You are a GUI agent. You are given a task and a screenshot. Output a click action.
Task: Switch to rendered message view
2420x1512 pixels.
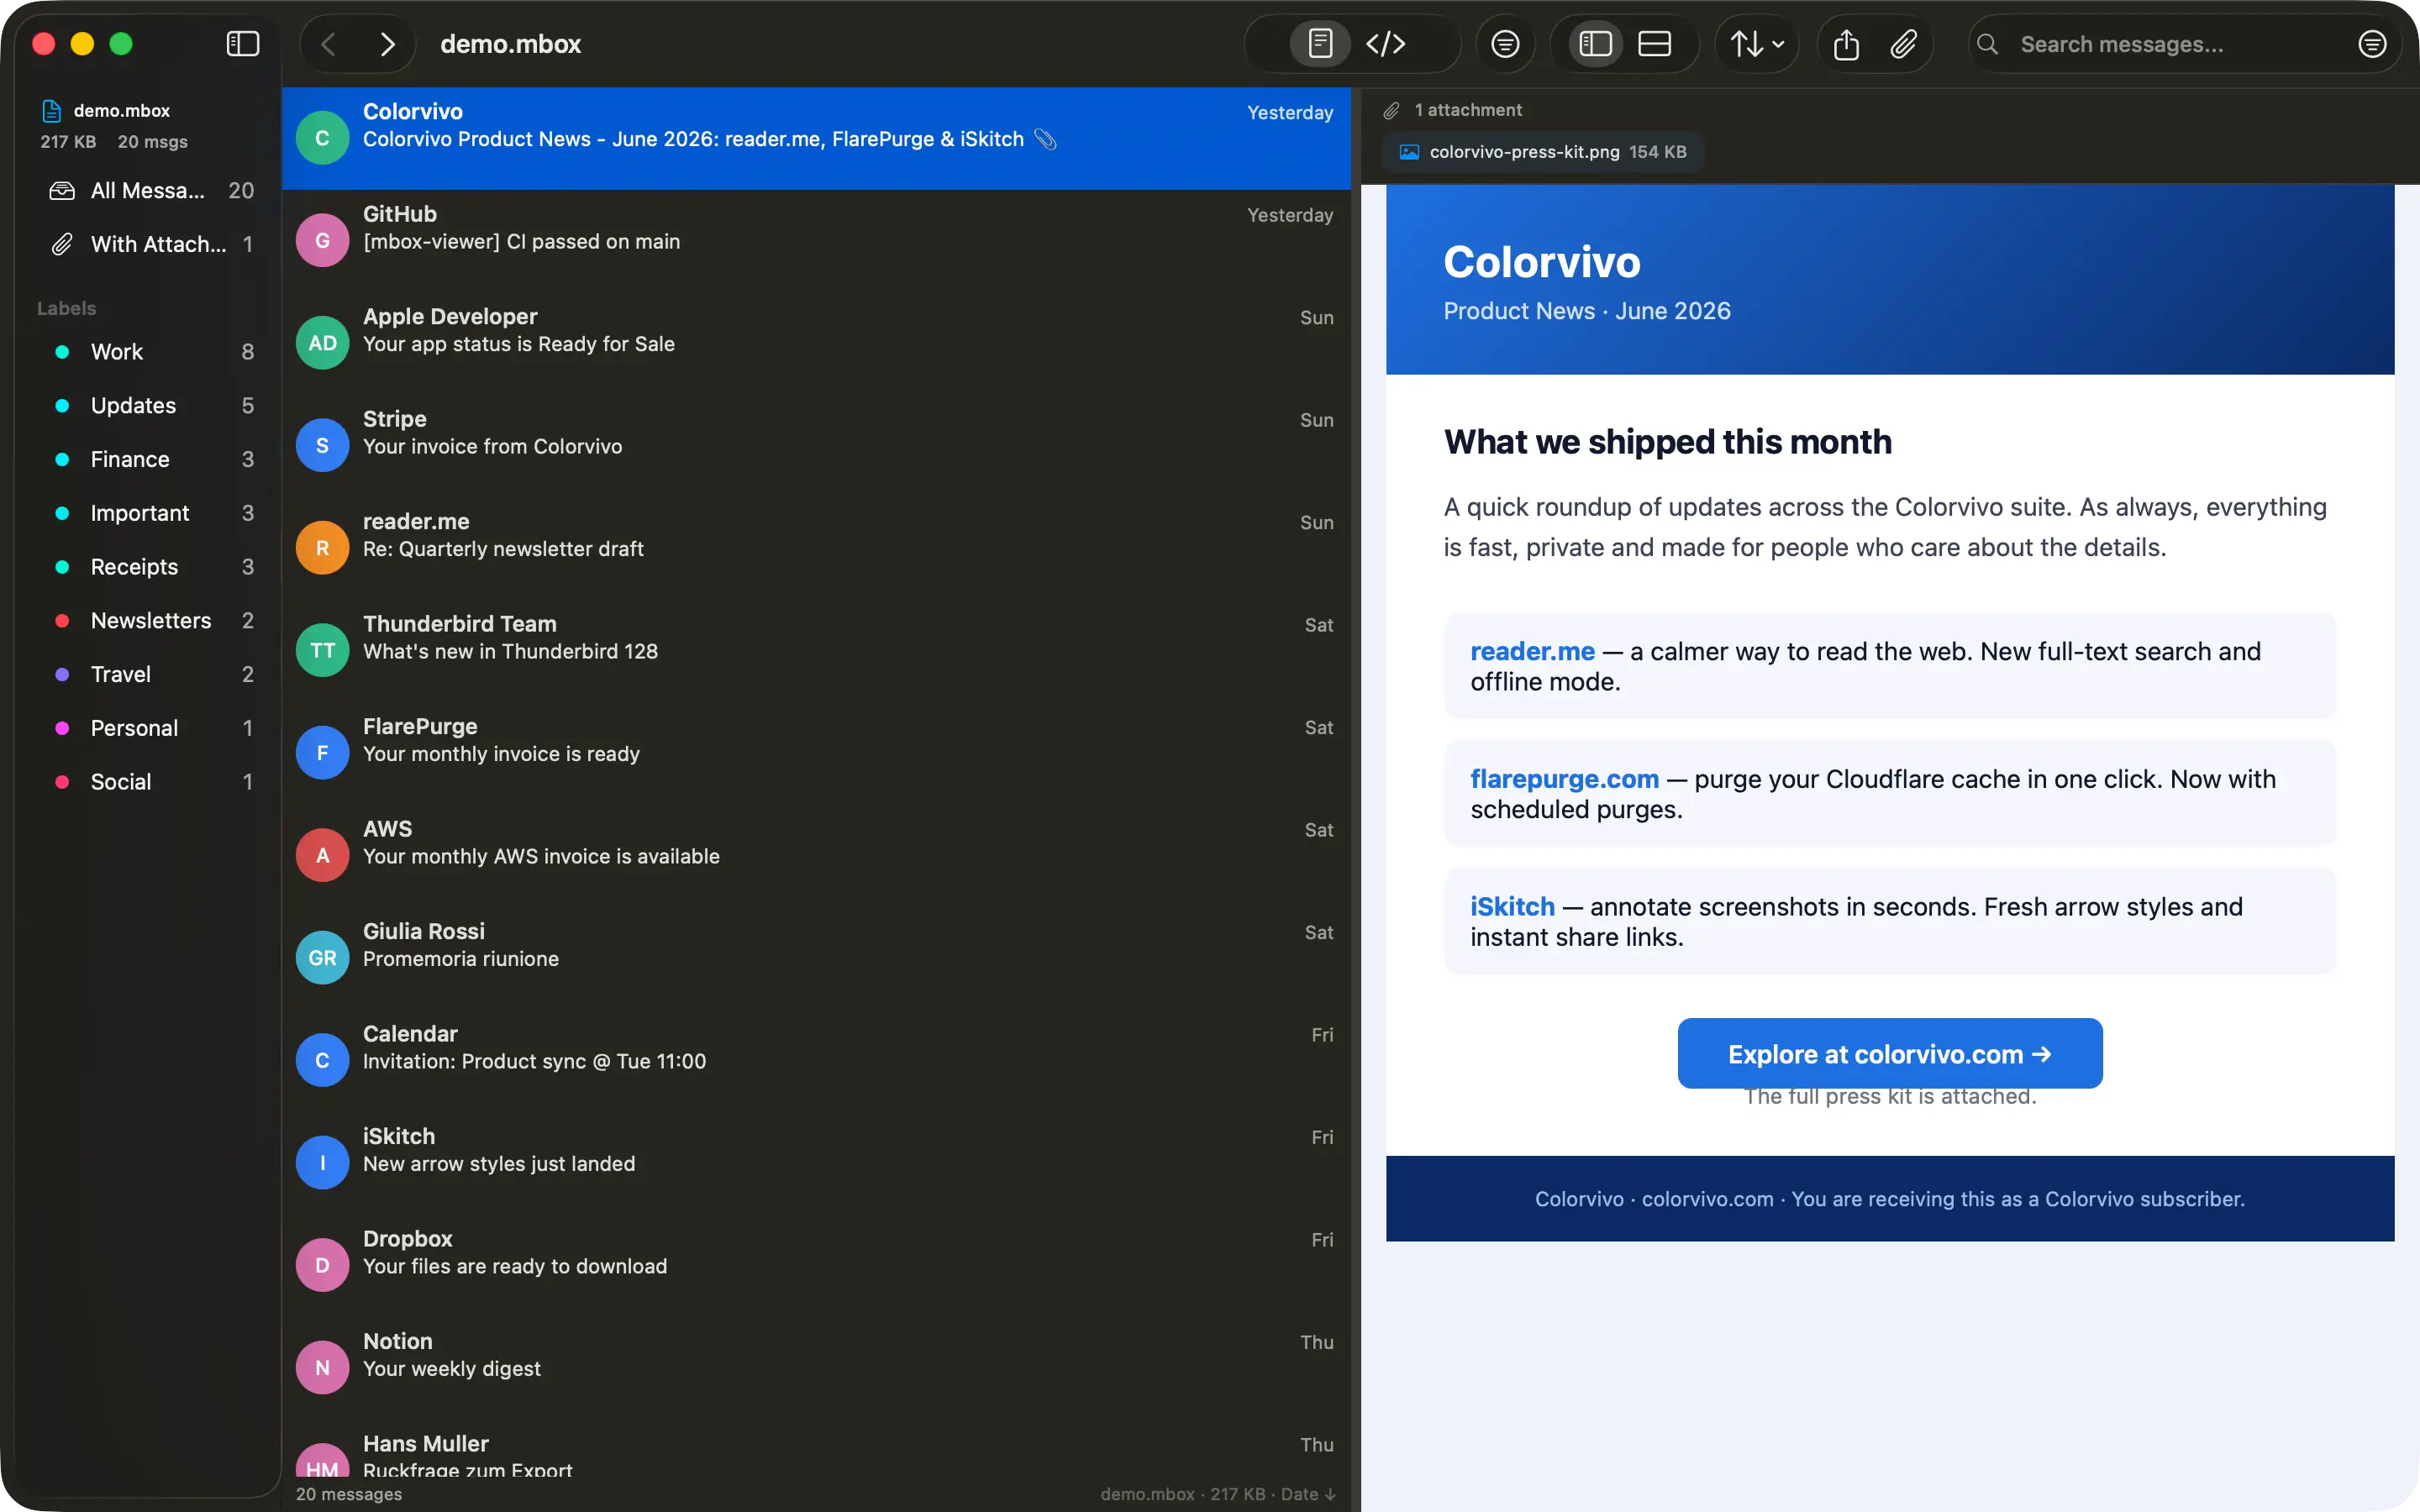tap(1320, 44)
